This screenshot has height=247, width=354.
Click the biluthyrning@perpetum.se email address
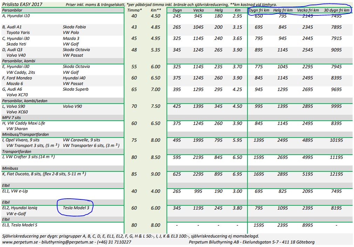[x=67, y=242]
